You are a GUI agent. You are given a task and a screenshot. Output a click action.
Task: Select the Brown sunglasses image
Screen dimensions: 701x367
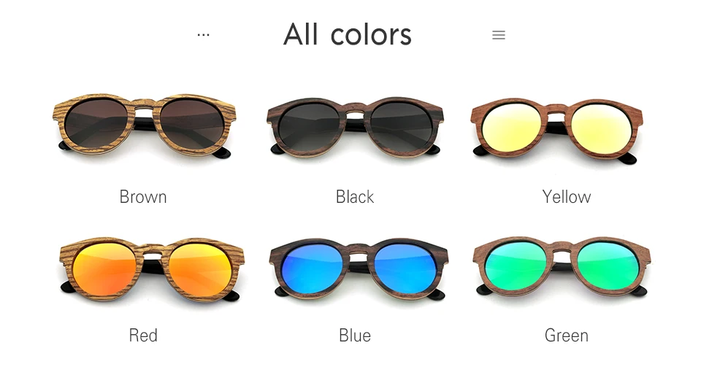coord(145,126)
